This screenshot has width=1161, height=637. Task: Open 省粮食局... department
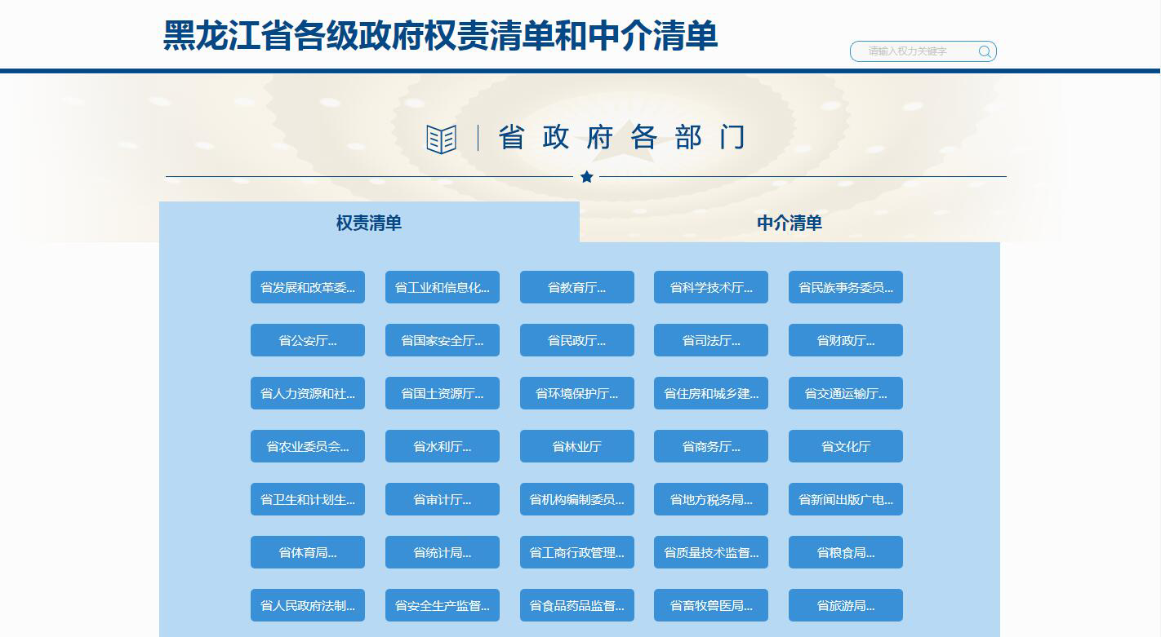[846, 552]
